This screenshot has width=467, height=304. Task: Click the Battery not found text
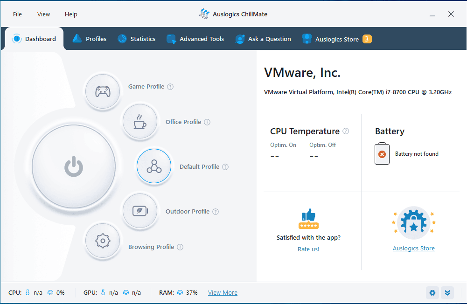tap(417, 154)
